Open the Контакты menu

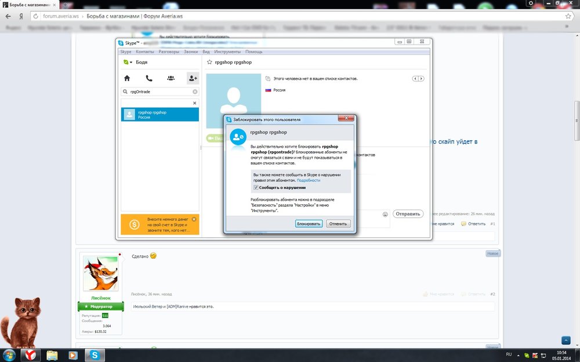pos(145,52)
